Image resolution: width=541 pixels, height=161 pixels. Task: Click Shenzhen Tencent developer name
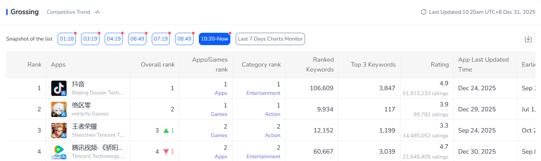(98, 135)
